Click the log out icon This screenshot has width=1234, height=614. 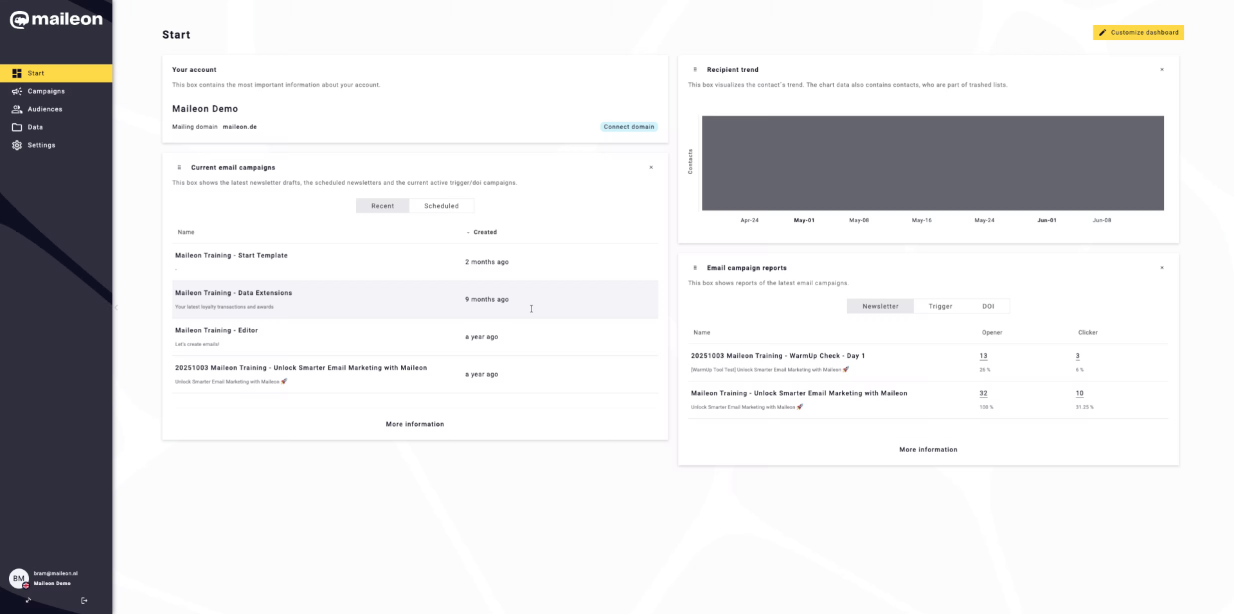[x=84, y=601]
